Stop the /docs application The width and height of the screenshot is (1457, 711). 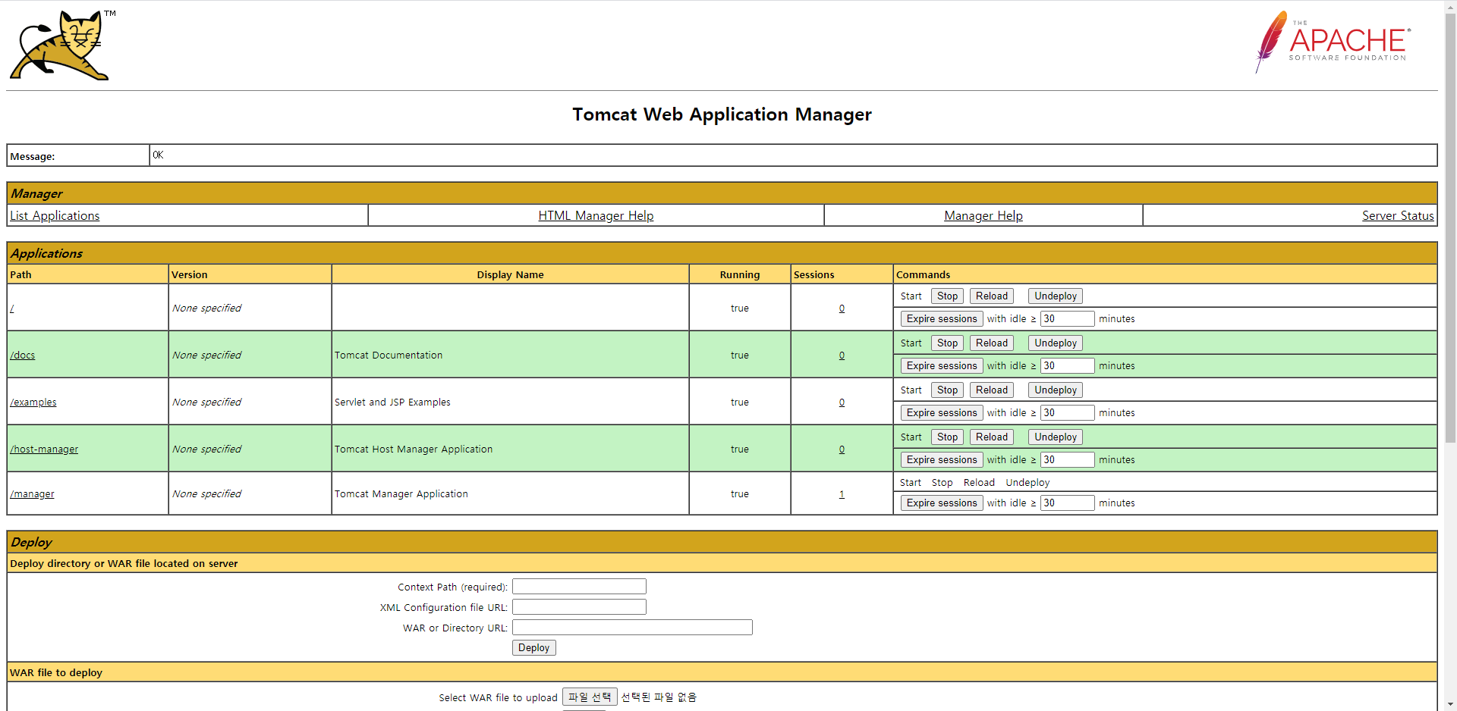point(947,343)
